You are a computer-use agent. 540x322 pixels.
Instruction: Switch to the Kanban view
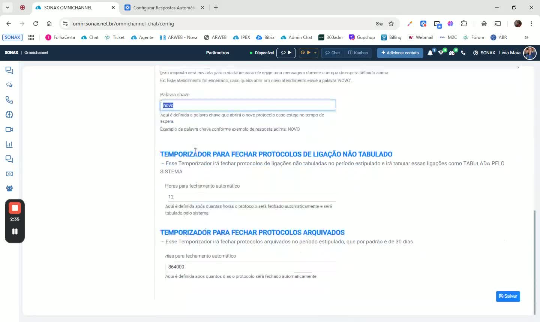coord(358,53)
